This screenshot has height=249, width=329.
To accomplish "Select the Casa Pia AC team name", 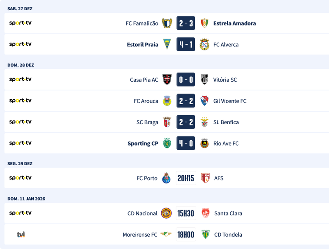I will tap(144, 80).
